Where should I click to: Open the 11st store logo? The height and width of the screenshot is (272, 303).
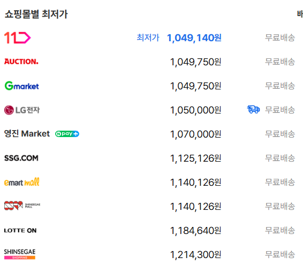point(17,37)
